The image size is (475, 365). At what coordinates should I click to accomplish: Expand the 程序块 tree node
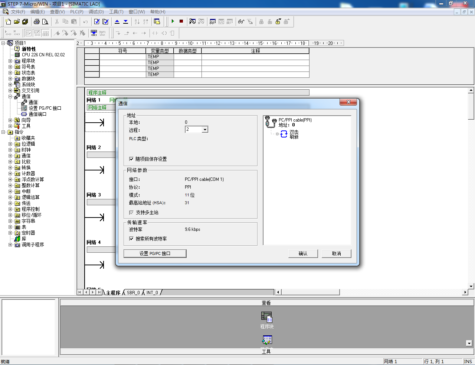(x=10, y=61)
